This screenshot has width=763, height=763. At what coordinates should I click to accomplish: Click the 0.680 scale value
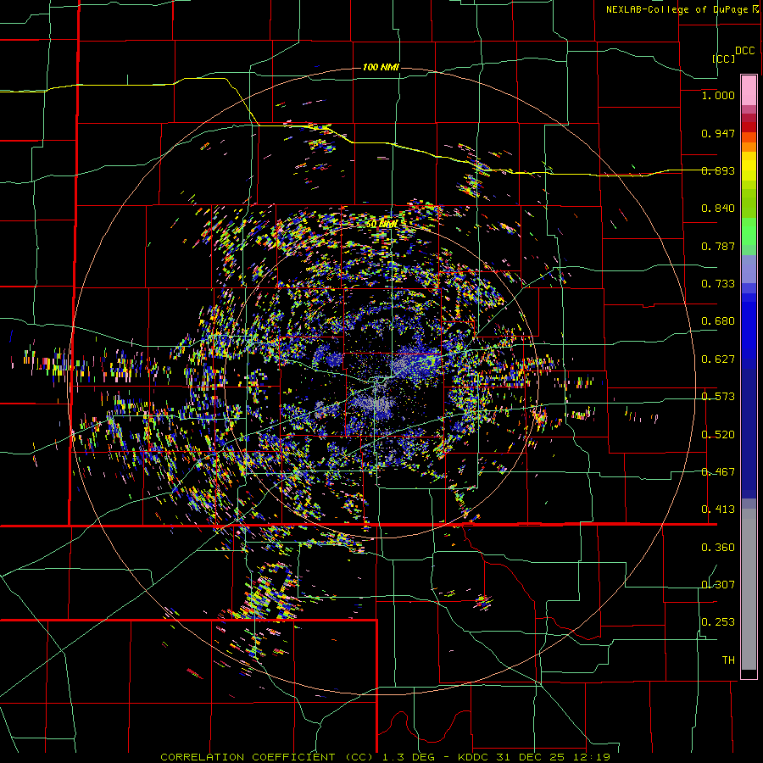pos(718,321)
